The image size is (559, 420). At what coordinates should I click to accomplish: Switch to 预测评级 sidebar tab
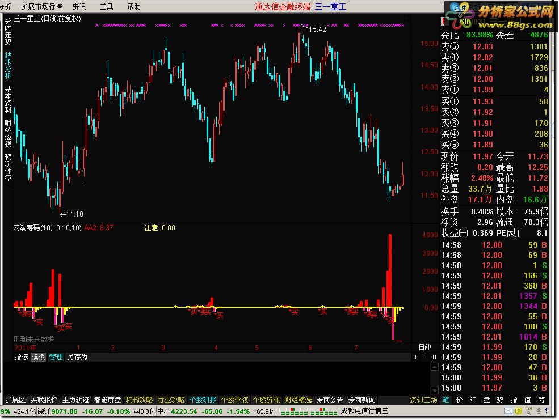pos(8,167)
